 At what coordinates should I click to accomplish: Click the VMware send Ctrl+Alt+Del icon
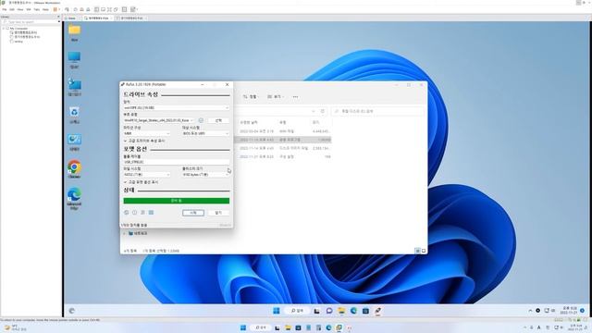click(67, 9)
